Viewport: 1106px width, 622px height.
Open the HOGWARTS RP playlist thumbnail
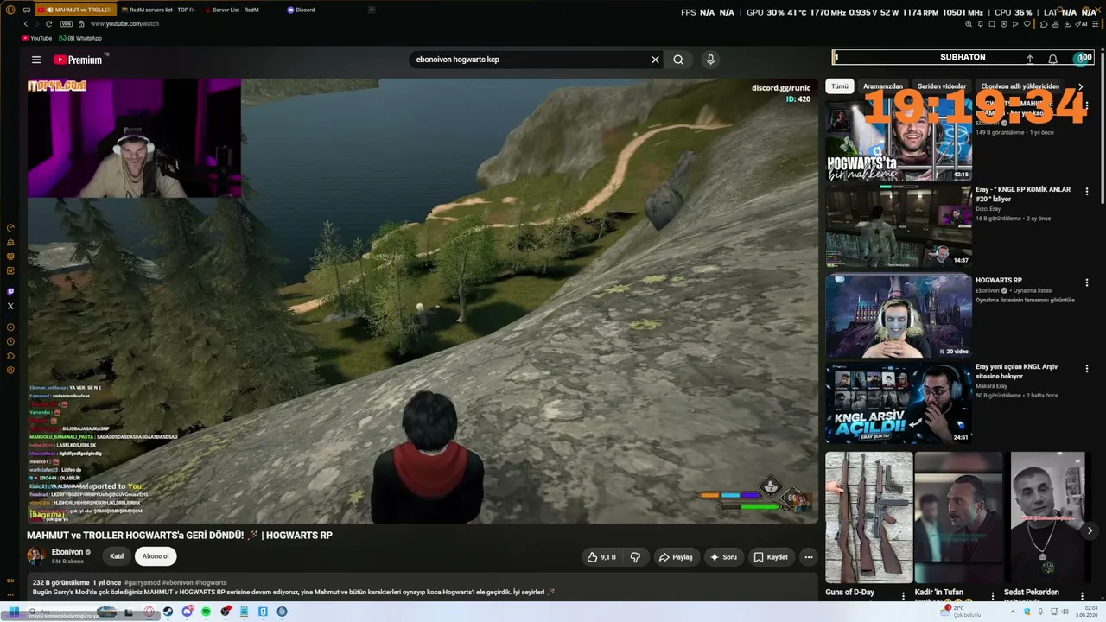pos(899,315)
